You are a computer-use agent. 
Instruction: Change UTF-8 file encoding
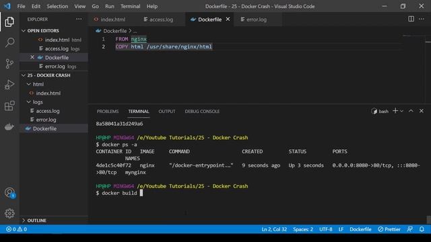tap(326, 229)
